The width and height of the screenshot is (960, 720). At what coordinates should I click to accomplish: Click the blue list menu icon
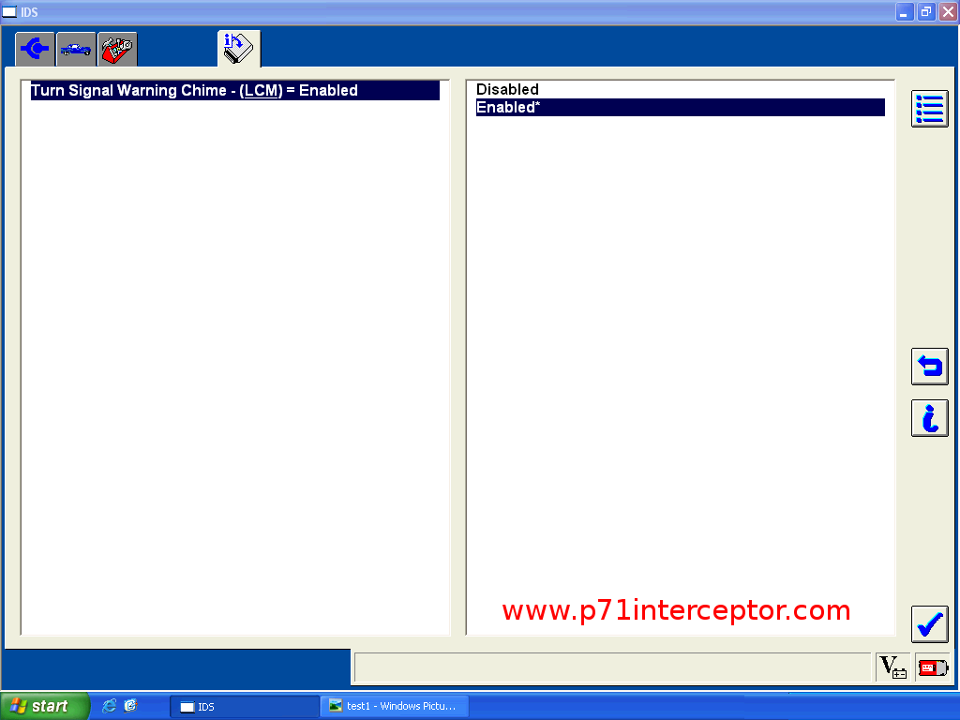click(929, 109)
